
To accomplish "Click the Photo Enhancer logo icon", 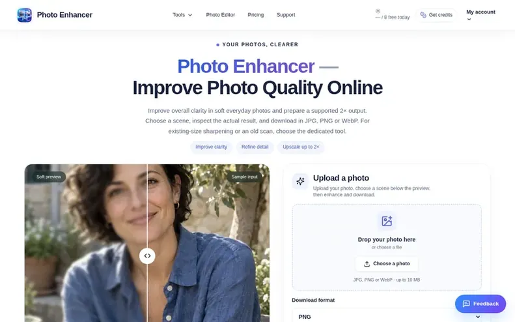I will click(25, 15).
